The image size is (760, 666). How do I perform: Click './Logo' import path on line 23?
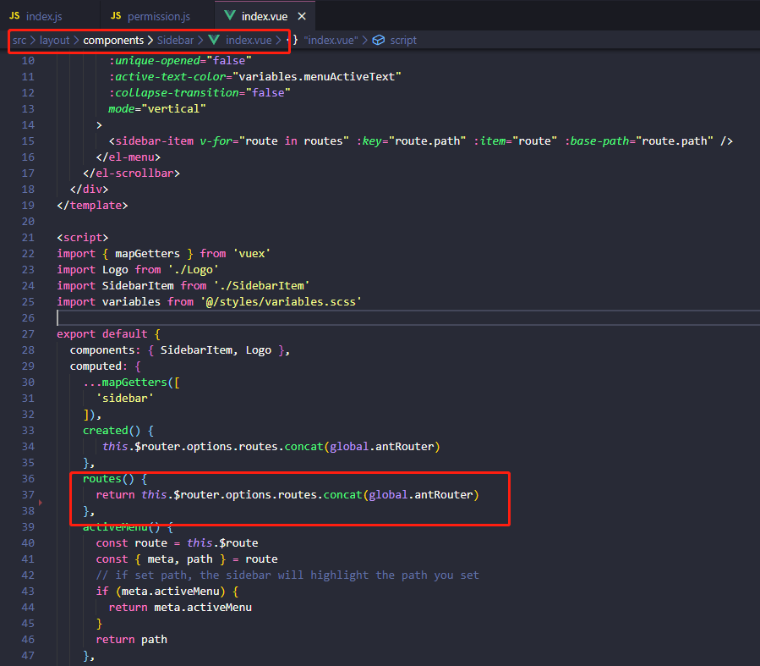(194, 270)
